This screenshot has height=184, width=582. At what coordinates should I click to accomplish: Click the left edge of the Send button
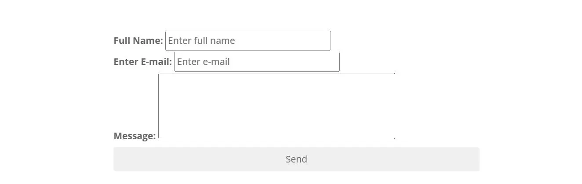coord(116,159)
